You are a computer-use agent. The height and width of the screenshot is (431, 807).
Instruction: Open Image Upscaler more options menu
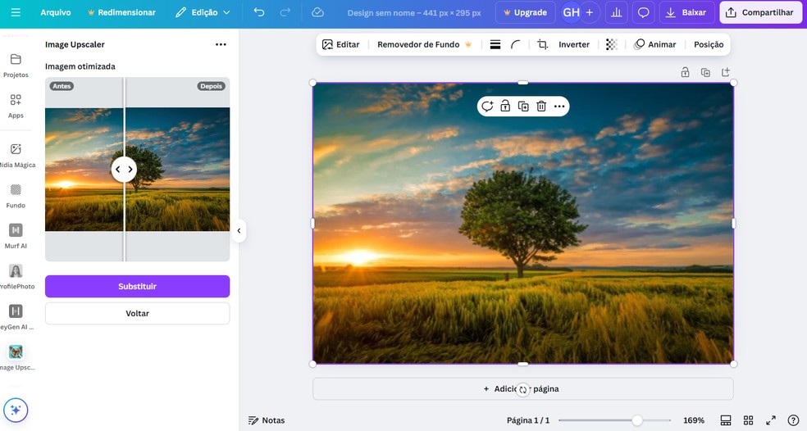(221, 44)
